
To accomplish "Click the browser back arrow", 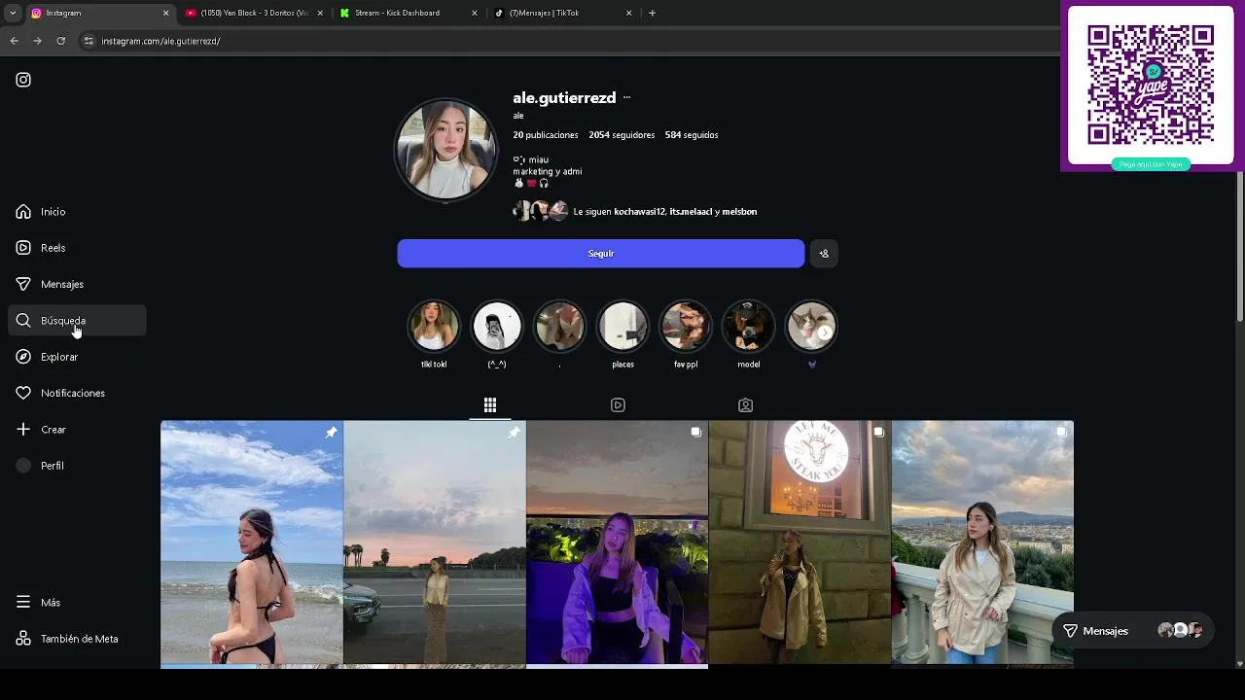I will click(x=14, y=41).
